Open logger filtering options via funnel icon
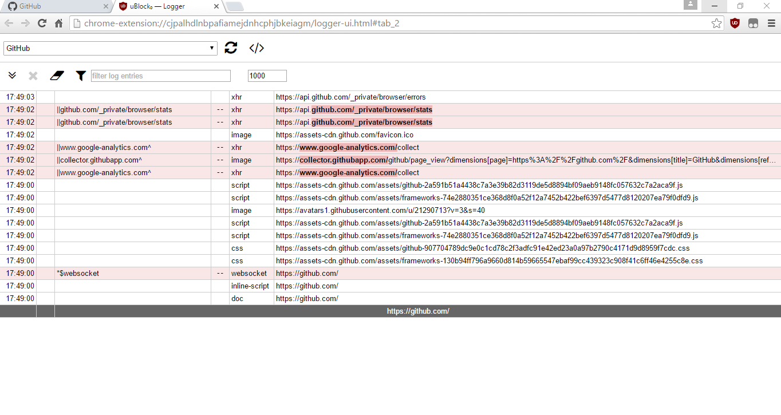Screen dimensions: 781x415 pos(80,75)
